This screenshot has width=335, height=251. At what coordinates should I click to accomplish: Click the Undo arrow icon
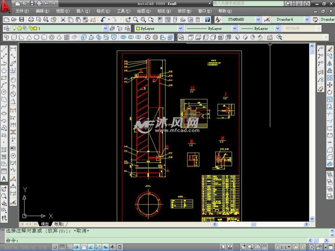click(103, 20)
